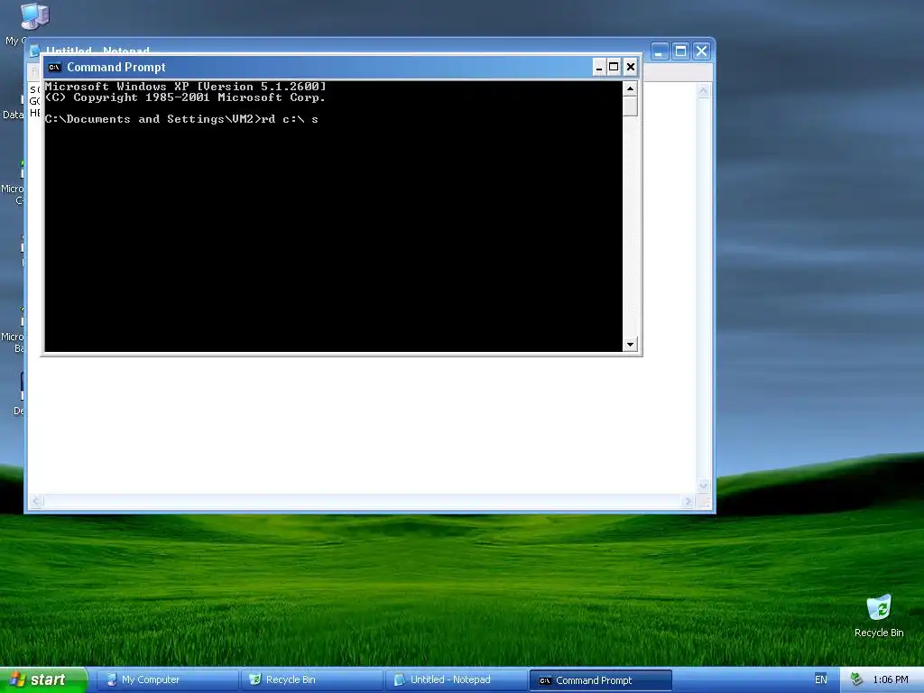Minimize the Notepad window
The width and height of the screenshot is (924, 693).
tap(660, 51)
